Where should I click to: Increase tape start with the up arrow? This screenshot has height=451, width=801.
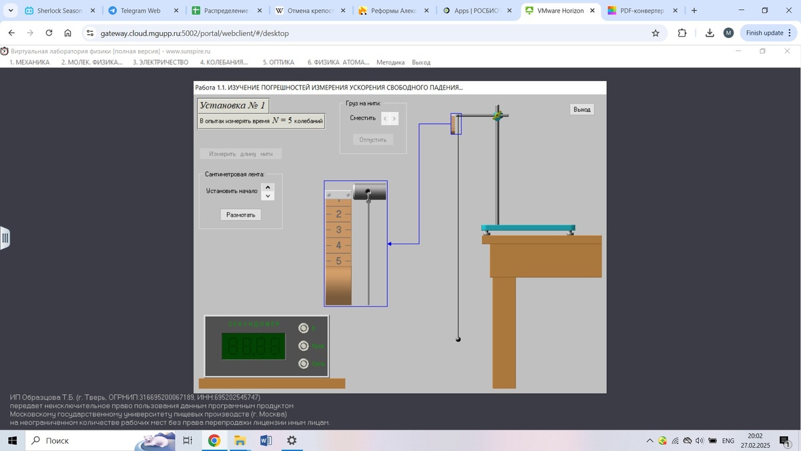coord(268,188)
